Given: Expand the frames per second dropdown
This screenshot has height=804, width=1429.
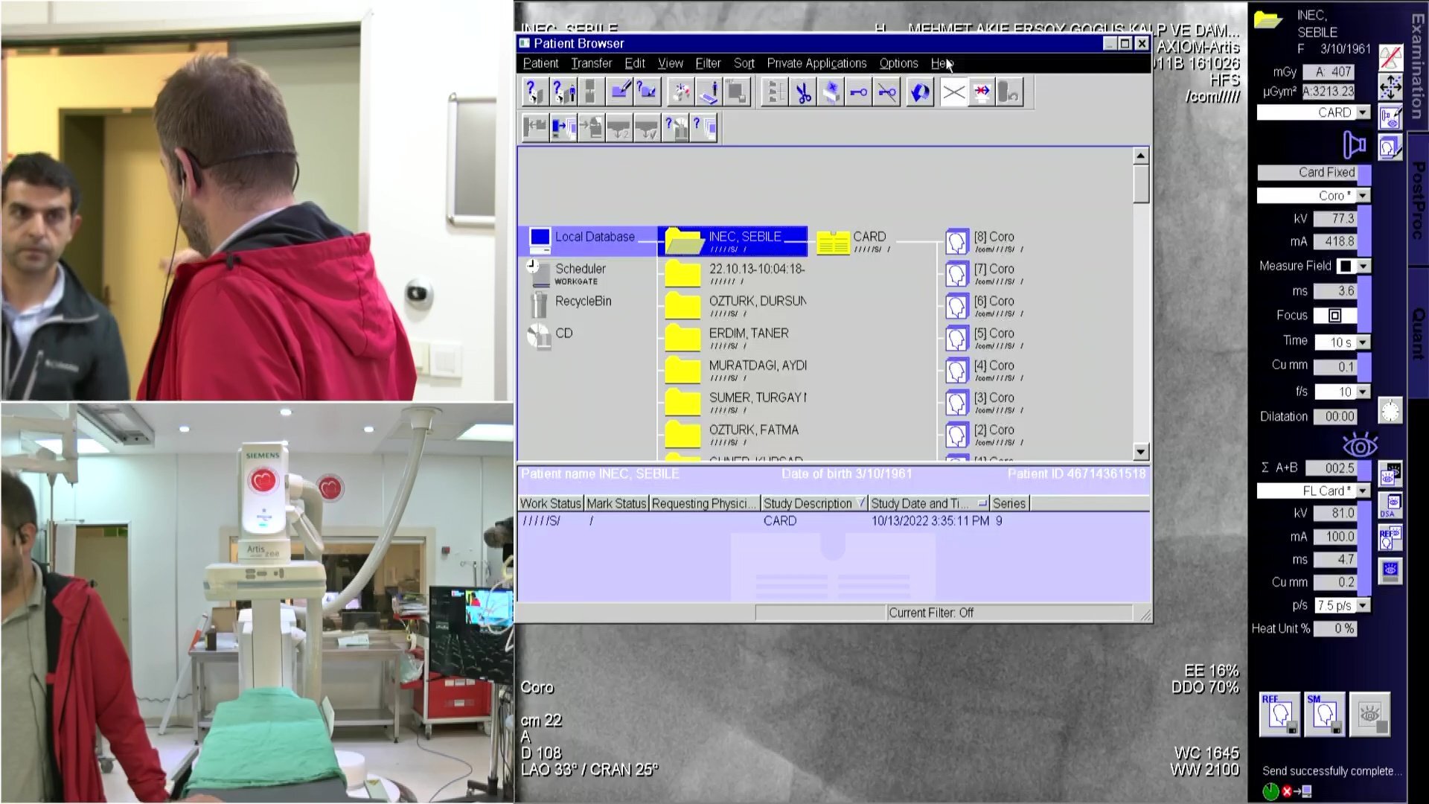Looking at the screenshot, I should pos(1363,392).
